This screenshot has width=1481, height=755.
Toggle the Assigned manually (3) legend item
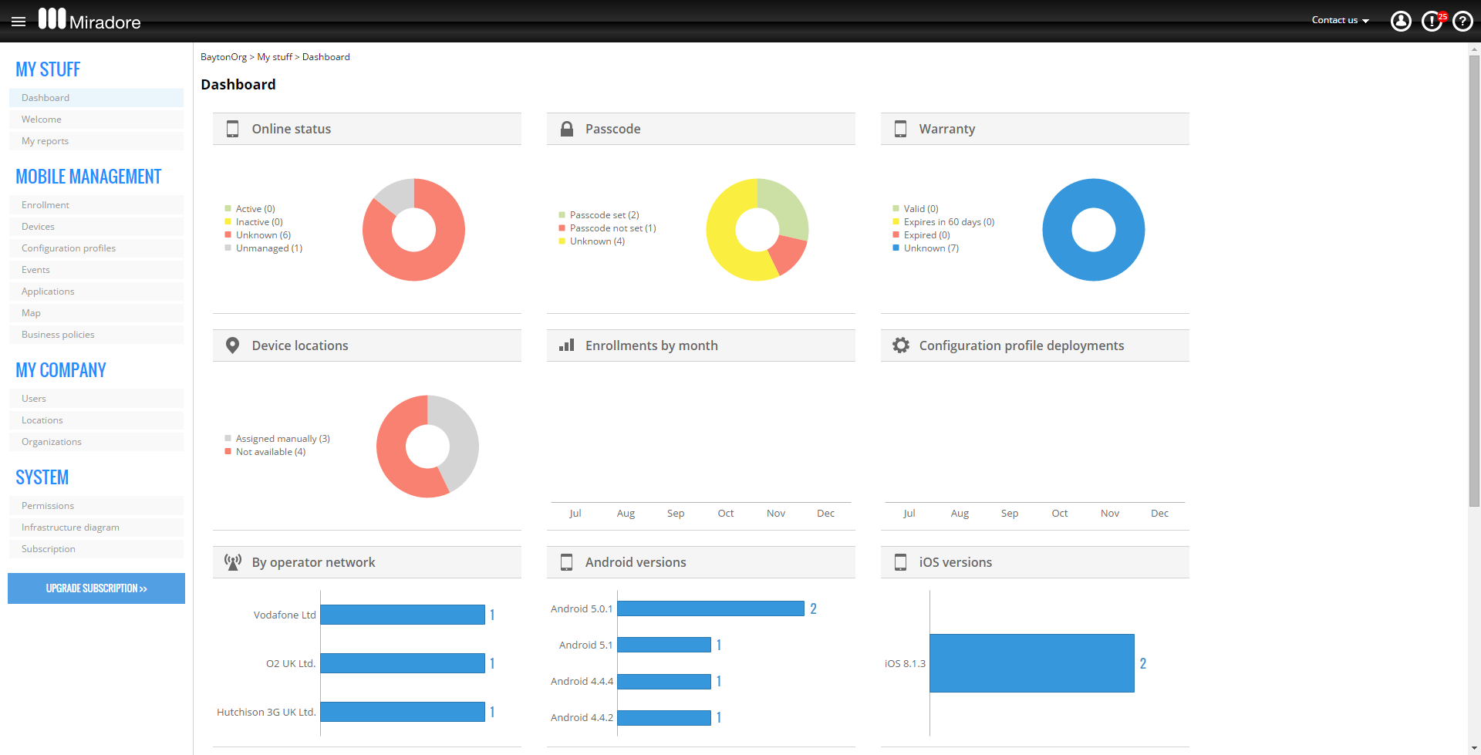pos(282,438)
